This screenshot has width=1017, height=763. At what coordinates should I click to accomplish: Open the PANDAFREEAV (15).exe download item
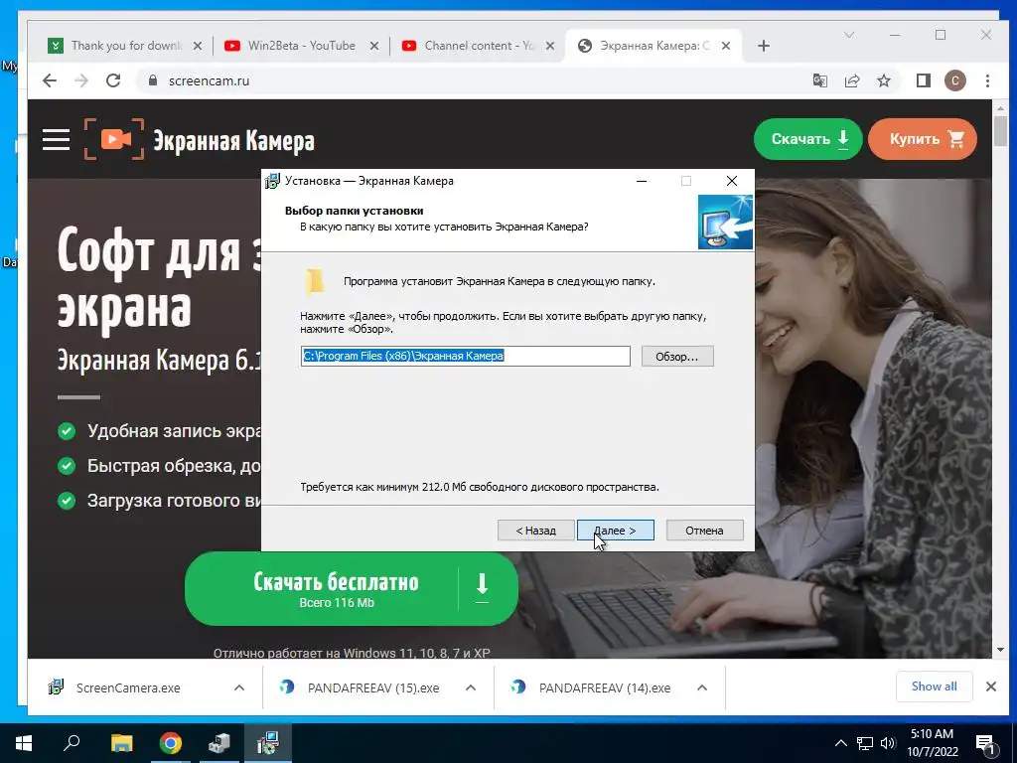tap(373, 687)
